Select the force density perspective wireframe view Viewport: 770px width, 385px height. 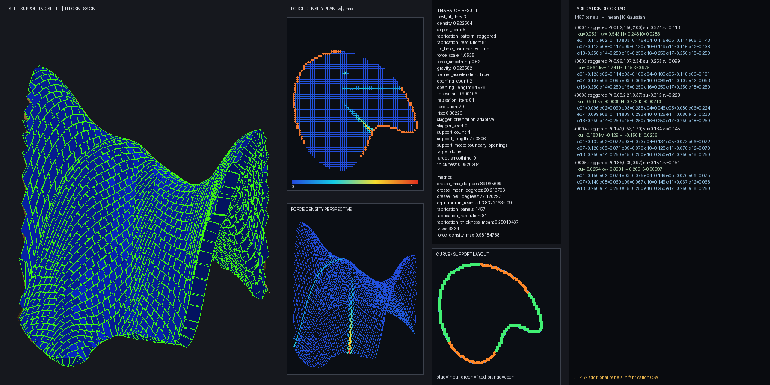(x=355, y=295)
